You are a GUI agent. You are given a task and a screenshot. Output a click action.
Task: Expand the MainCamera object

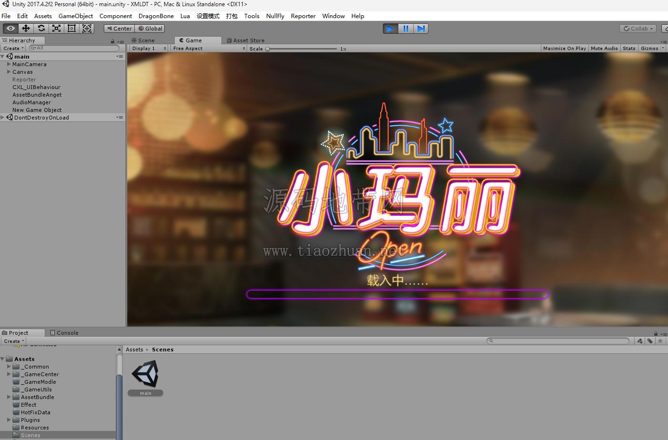pos(9,64)
